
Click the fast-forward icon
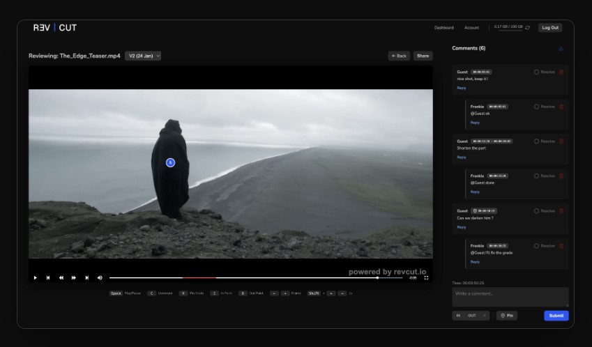[x=74, y=278]
